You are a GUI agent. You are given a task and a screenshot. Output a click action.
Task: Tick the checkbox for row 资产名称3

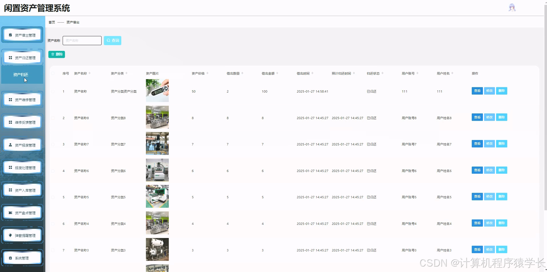[x=53, y=250]
